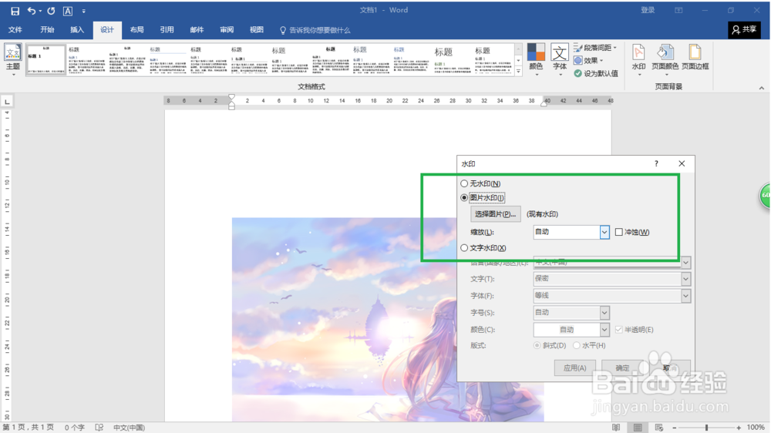Click language indicator 中文(中国) in status bar
The image size is (771, 433).
[129, 428]
